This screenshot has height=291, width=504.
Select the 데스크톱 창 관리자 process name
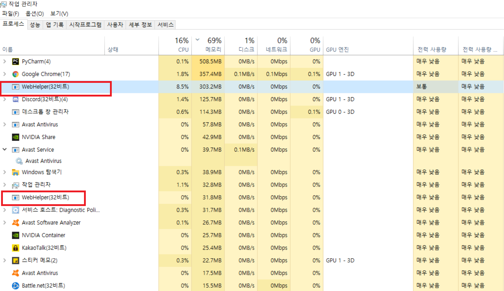tap(45, 112)
